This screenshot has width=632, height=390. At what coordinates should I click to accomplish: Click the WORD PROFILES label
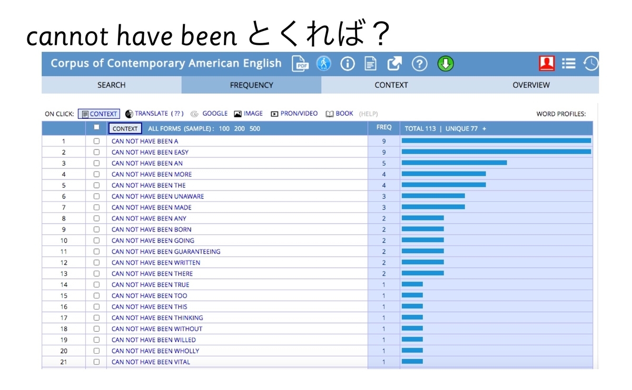(561, 114)
